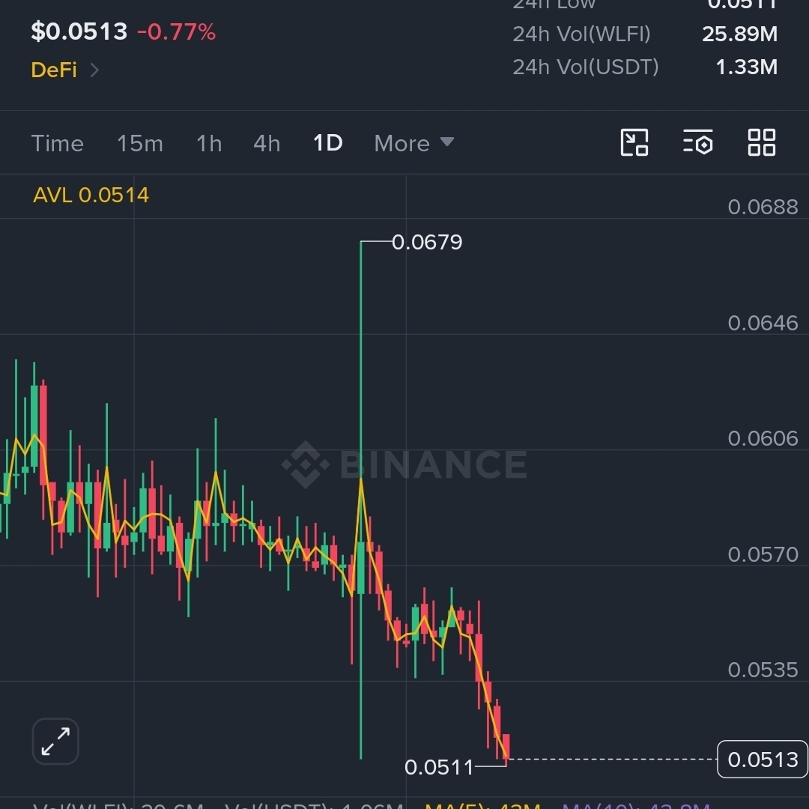Click the 1.33M USDT volume value
Viewport: 809px width, 809px height.
747,67
